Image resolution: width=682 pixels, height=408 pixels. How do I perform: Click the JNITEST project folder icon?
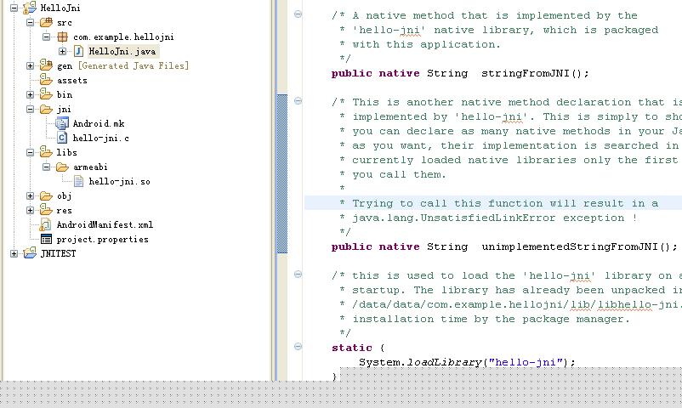tap(30, 253)
